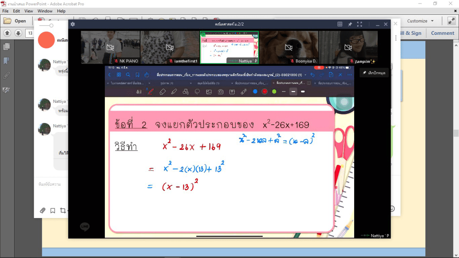Open Acrobat bookmarks panel
Screen dimensions: 459x258
[x=6, y=61]
